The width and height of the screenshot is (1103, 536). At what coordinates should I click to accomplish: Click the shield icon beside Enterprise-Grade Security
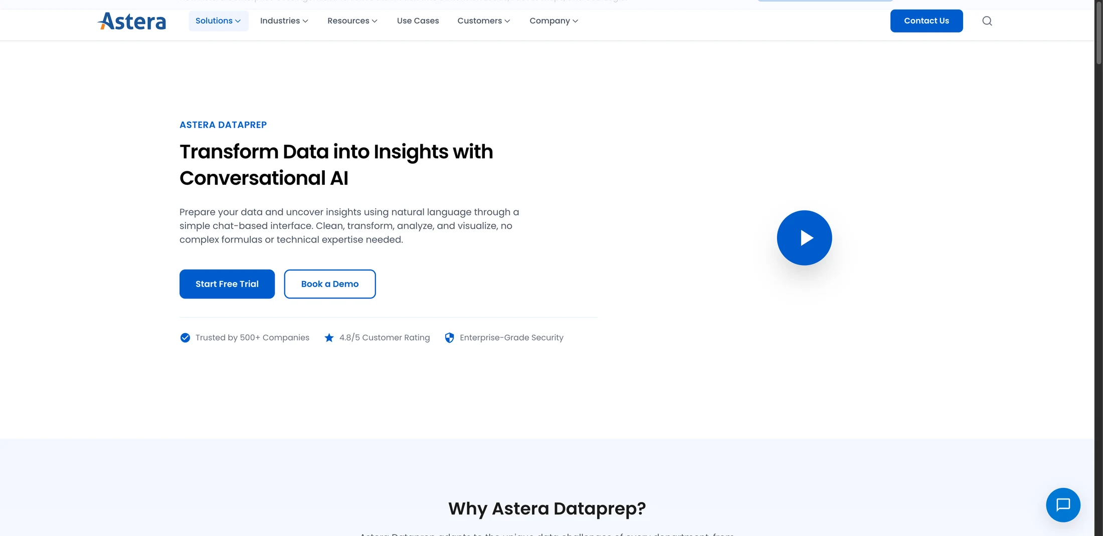pyautogui.click(x=449, y=338)
